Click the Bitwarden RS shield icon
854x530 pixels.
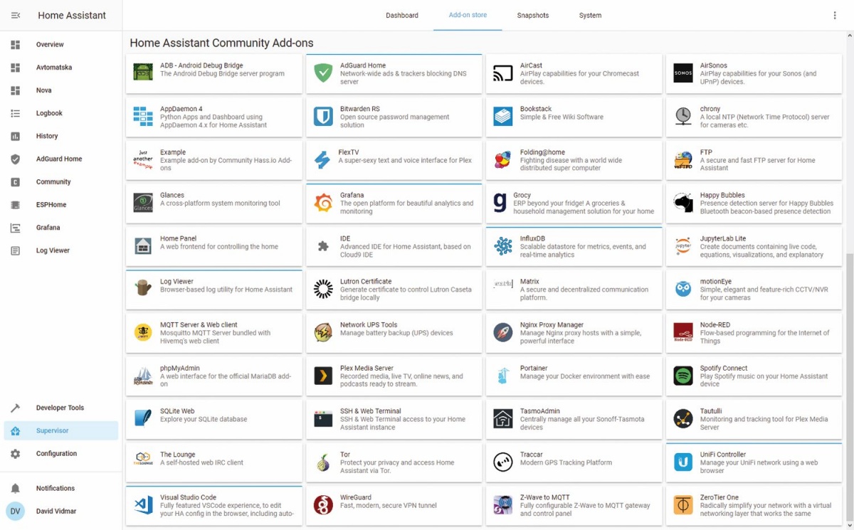(323, 116)
